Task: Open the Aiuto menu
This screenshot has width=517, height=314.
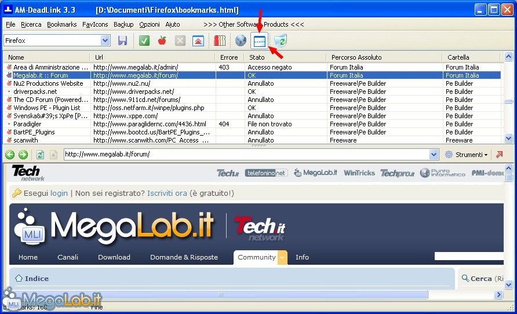Action: pyautogui.click(x=173, y=24)
